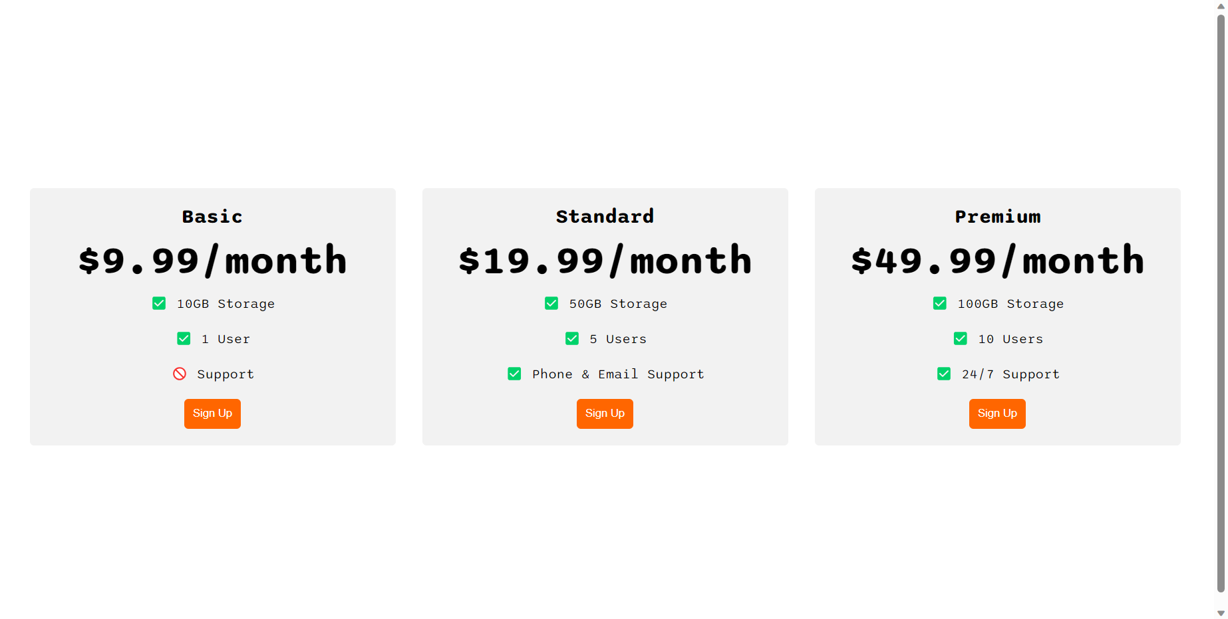The width and height of the screenshot is (1228, 619).
Task: Click the green checkmark beside 10GB Storage
Action: pos(158,303)
